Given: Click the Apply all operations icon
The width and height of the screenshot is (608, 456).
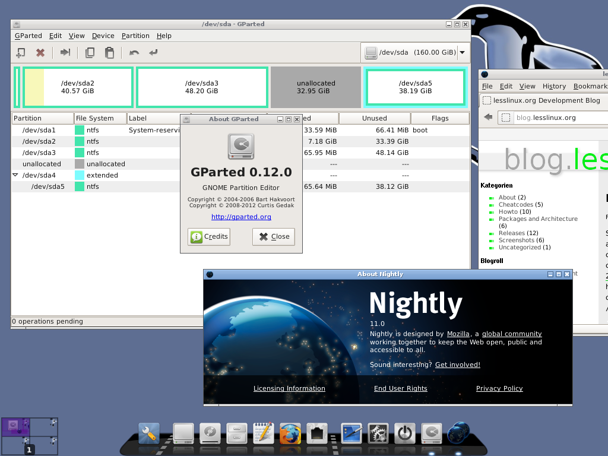Looking at the screenshot, I should [x=154, y=52].
